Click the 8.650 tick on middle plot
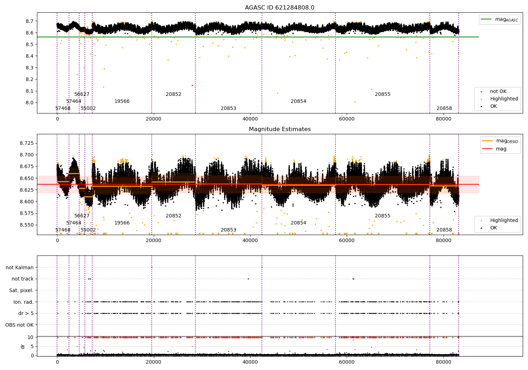The height and width of the screenshot is (370, 528). (x=27, y=178)
